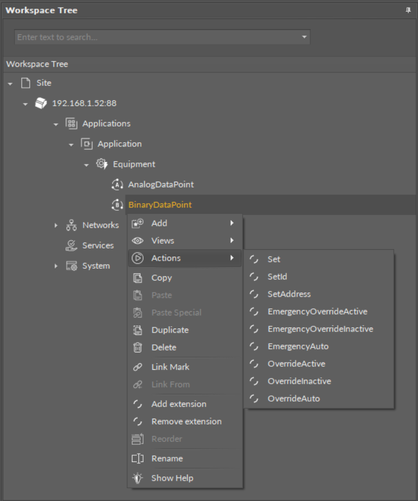418x501 pixels.
Task: Click the search text input field
Action: click(x=156, y=37)
